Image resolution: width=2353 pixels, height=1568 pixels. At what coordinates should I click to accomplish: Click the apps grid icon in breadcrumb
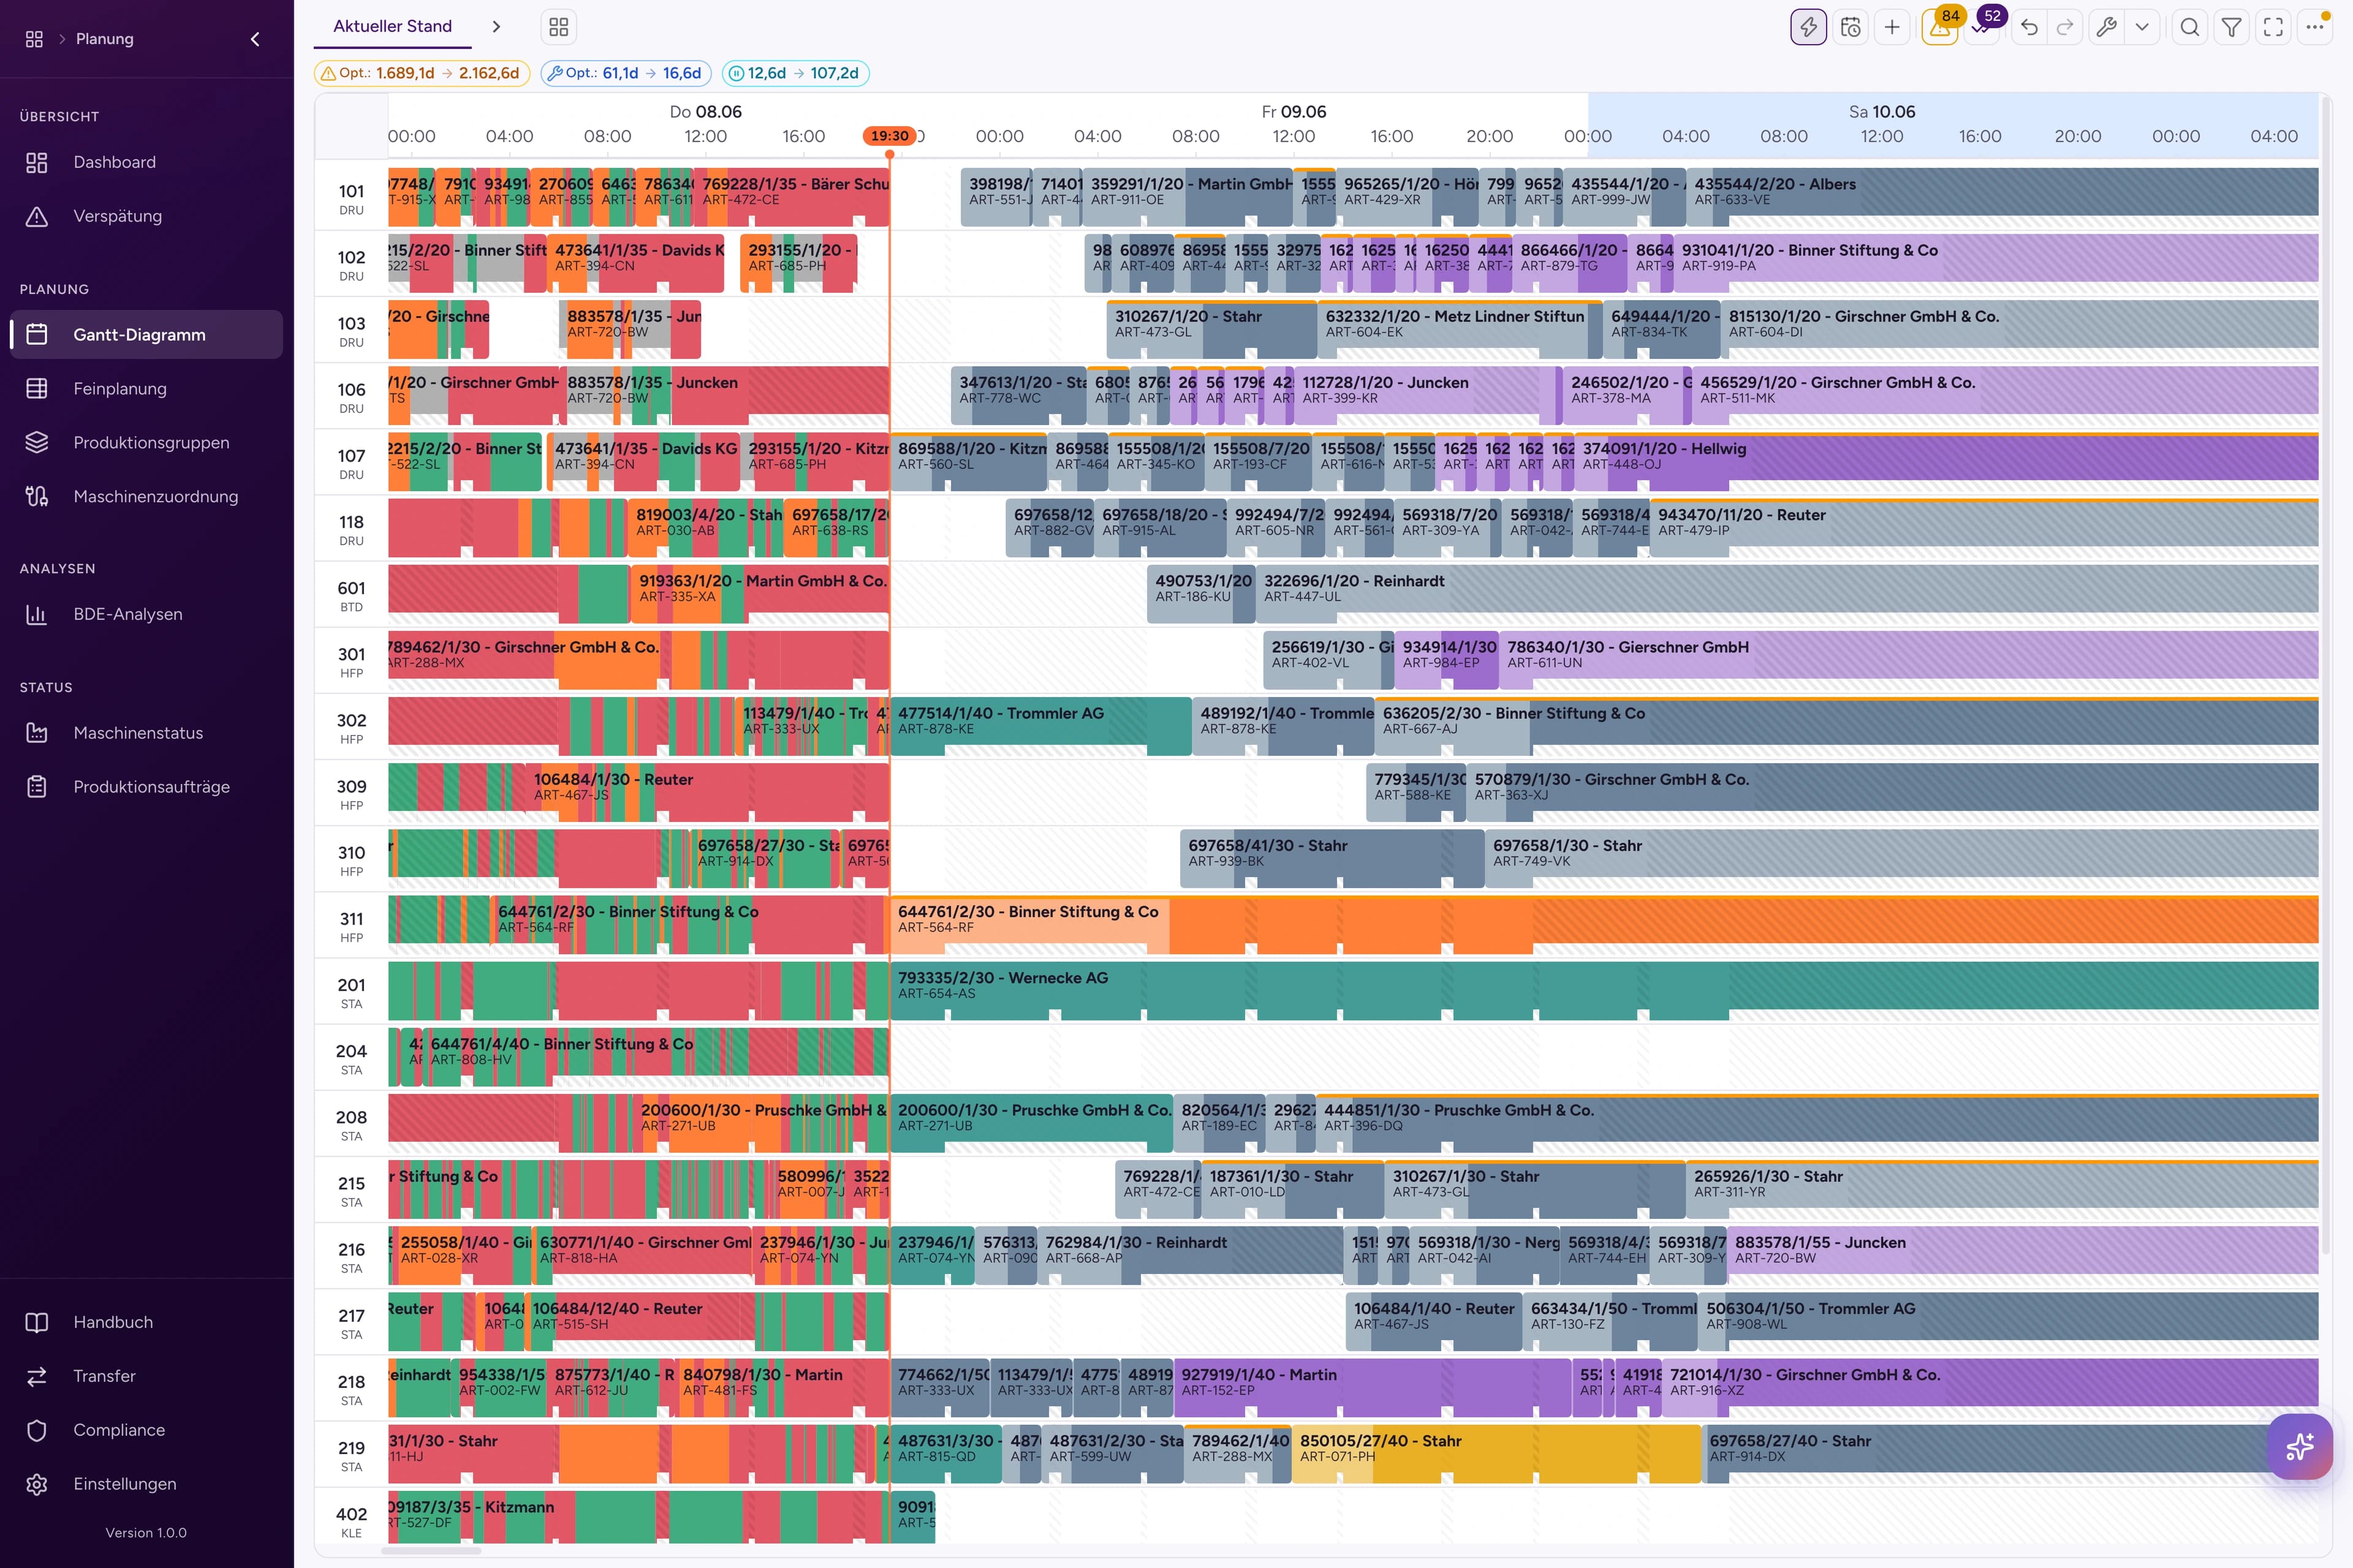34,39
